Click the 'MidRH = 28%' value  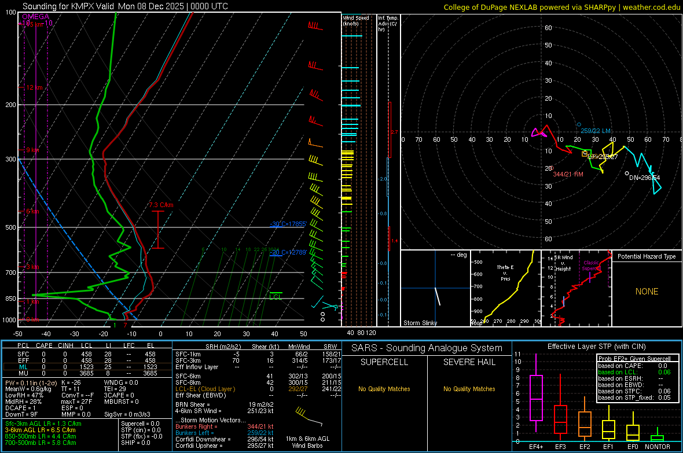24,402
